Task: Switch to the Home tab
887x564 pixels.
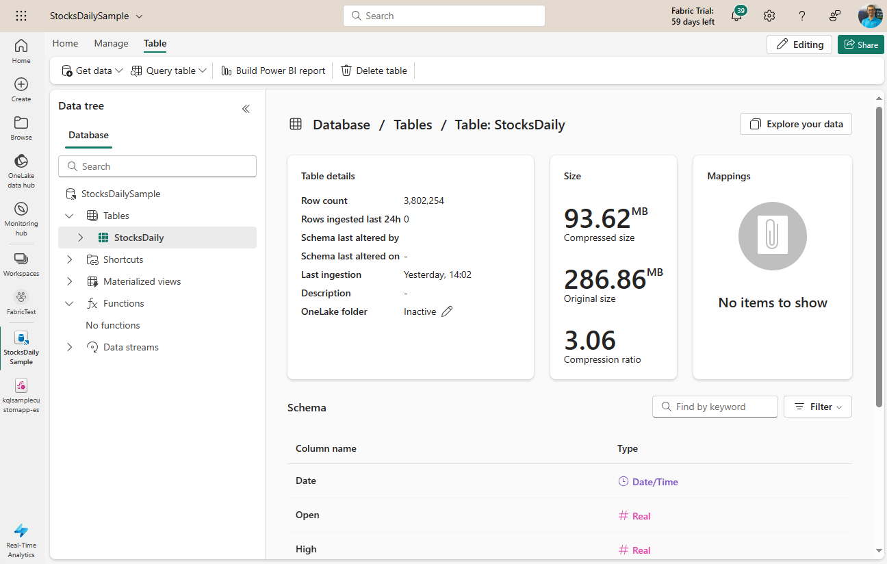Action: (x=65, y=43)
